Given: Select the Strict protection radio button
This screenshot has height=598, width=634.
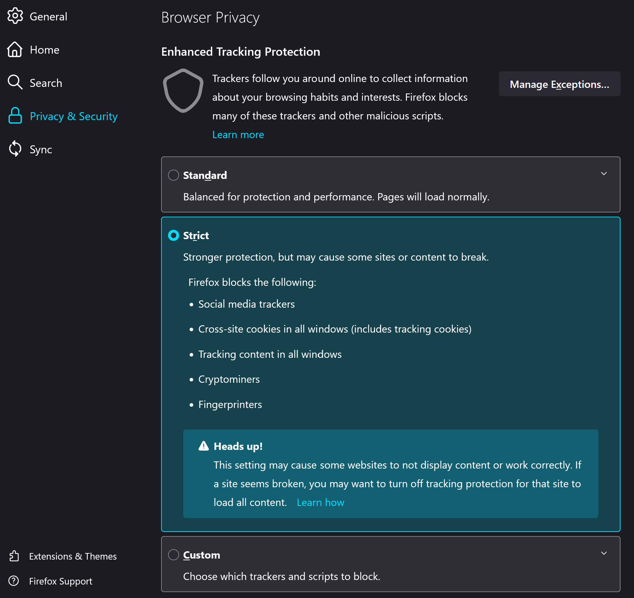Looking at the screenshot, I should pos(173,235).
